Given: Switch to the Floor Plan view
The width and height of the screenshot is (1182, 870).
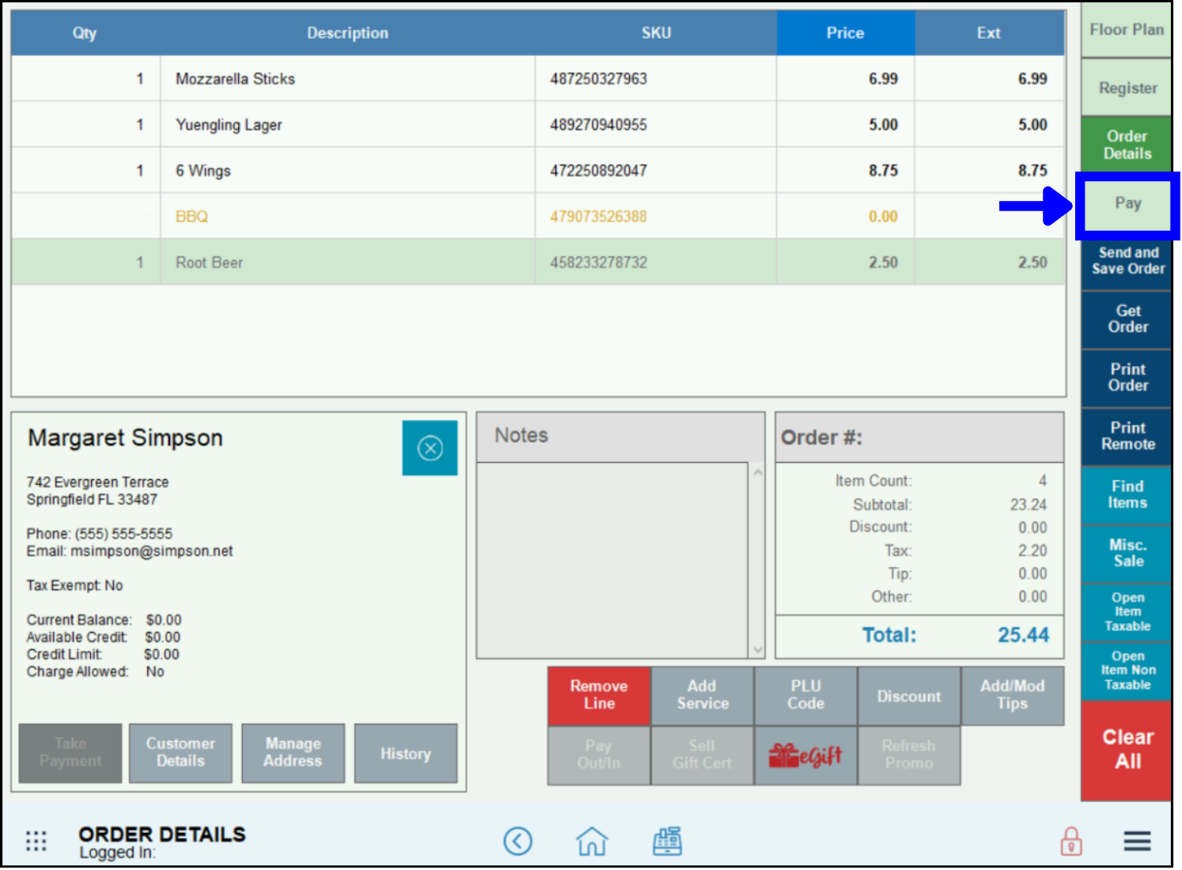Looking at the screenshot, I should (x=1126, y=29).
